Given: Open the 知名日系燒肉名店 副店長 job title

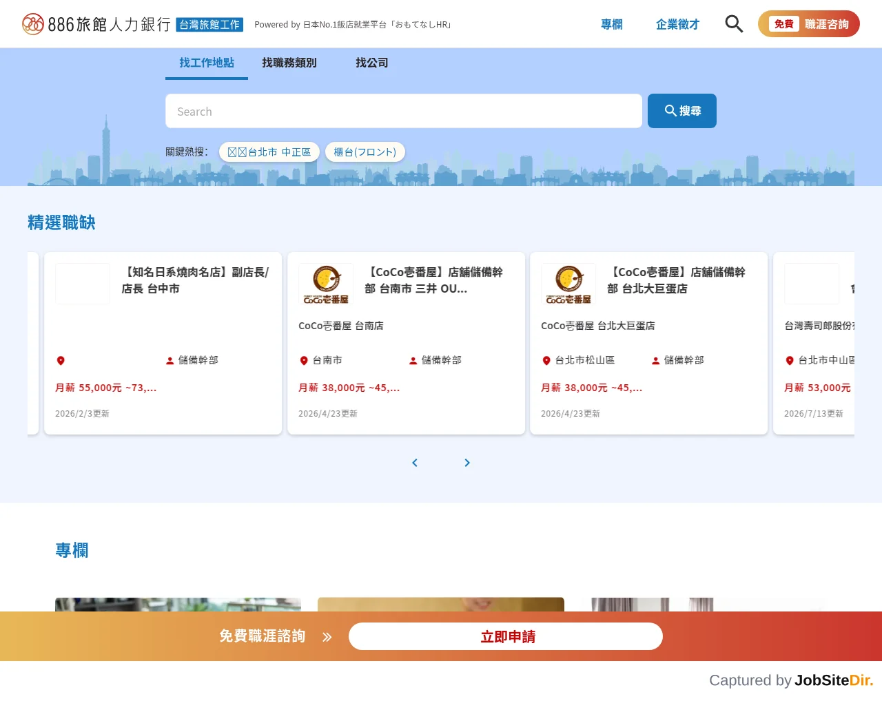Looking at the screenshot, I should (196, 280).
